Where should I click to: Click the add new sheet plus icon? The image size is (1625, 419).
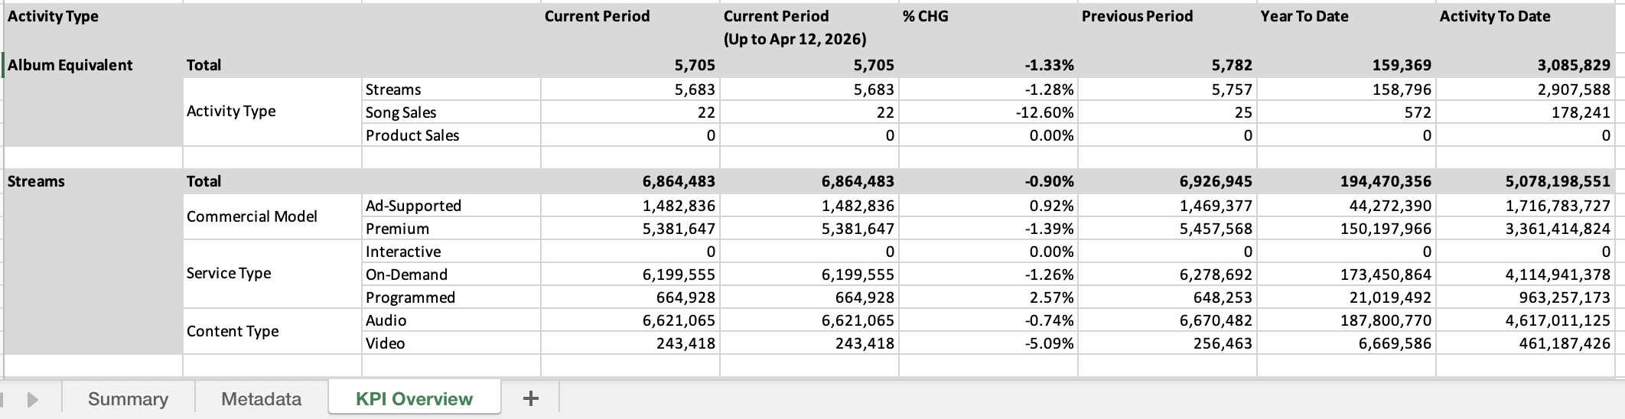[x=530, y=398]
